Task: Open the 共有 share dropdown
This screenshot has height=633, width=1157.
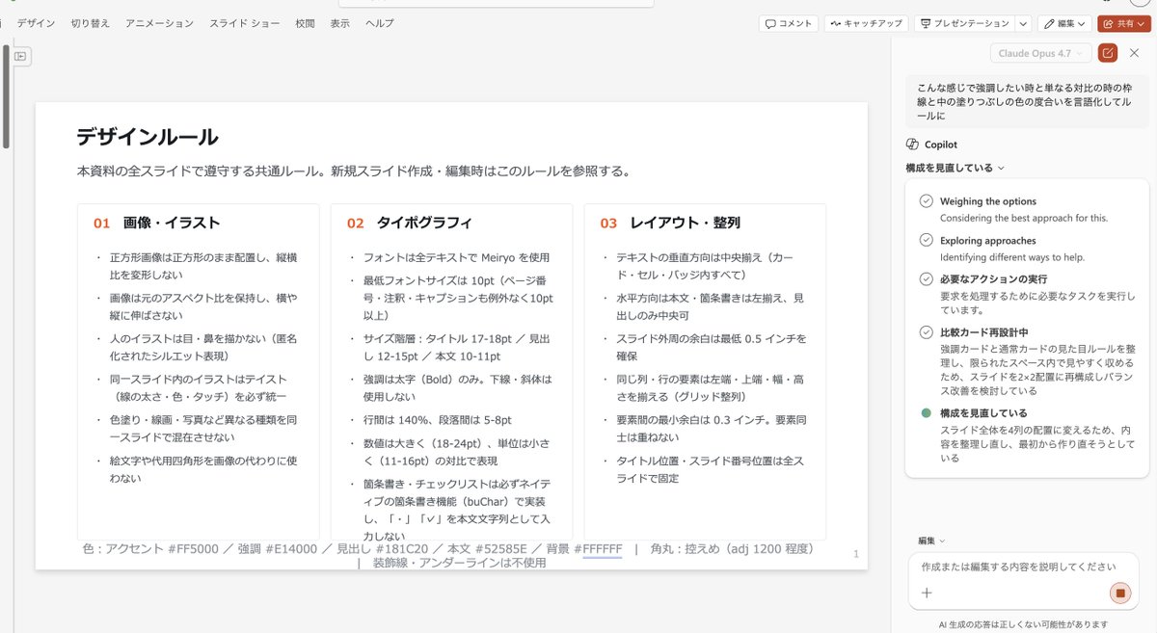Action: pos(1123,23)
